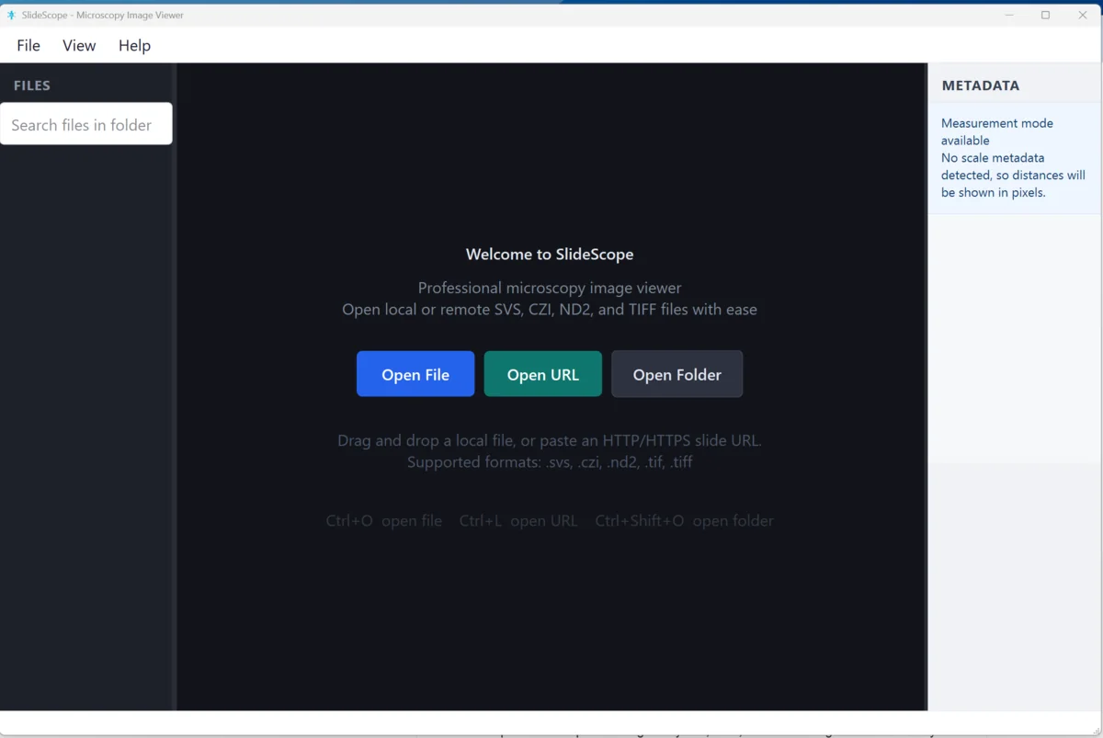Viewport: 1103px width, 738px height.
Task: Click the FILES panel heading
Action: point(32,85)
